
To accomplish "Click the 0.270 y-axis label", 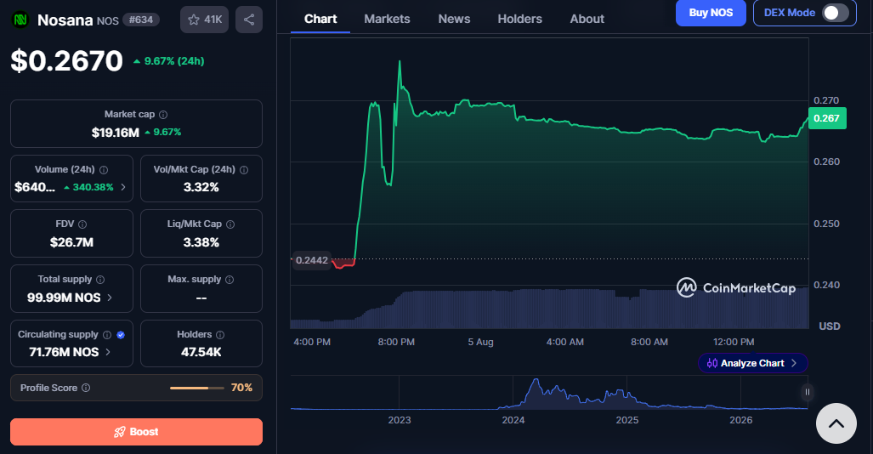I will 826,100.
